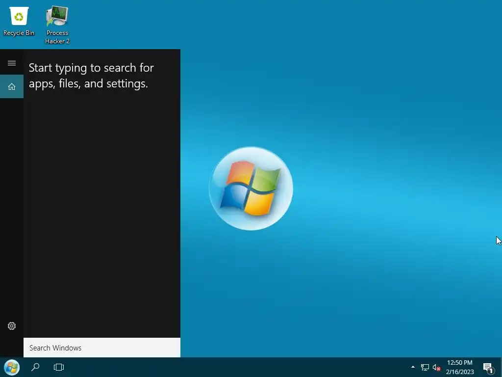Open search settings gear icon
Screen dimensions: 502x377
12,326
